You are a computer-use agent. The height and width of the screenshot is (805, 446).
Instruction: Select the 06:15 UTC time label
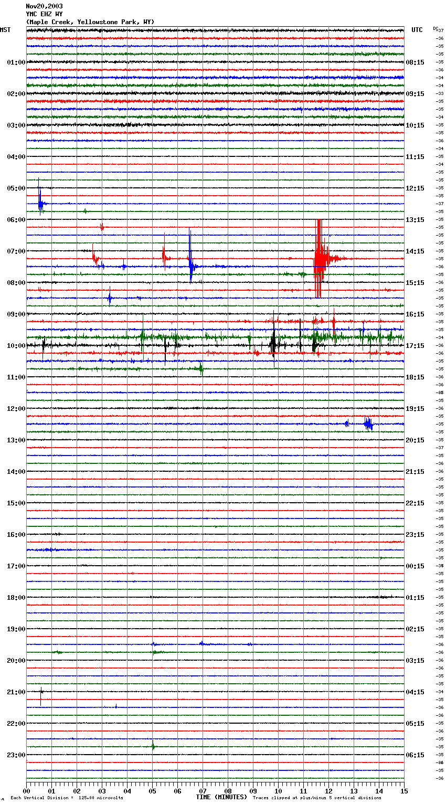(x=415, y=755)
